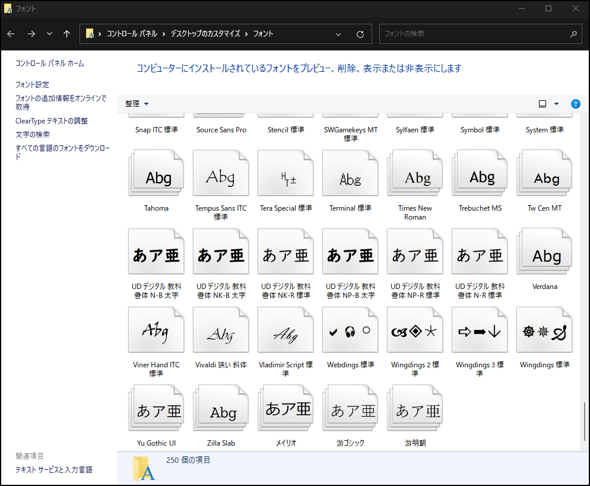The width and height of the screenshot is (590, 486).
Task: Select the Vladimir Script font icon
Action: [x=286, y=330]
